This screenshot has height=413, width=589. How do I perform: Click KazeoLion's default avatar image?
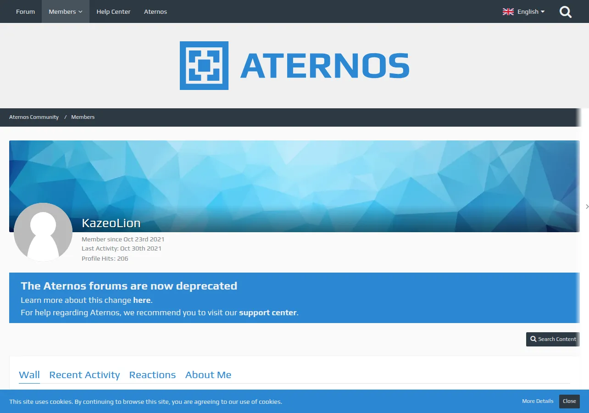(x=43, y=232)
